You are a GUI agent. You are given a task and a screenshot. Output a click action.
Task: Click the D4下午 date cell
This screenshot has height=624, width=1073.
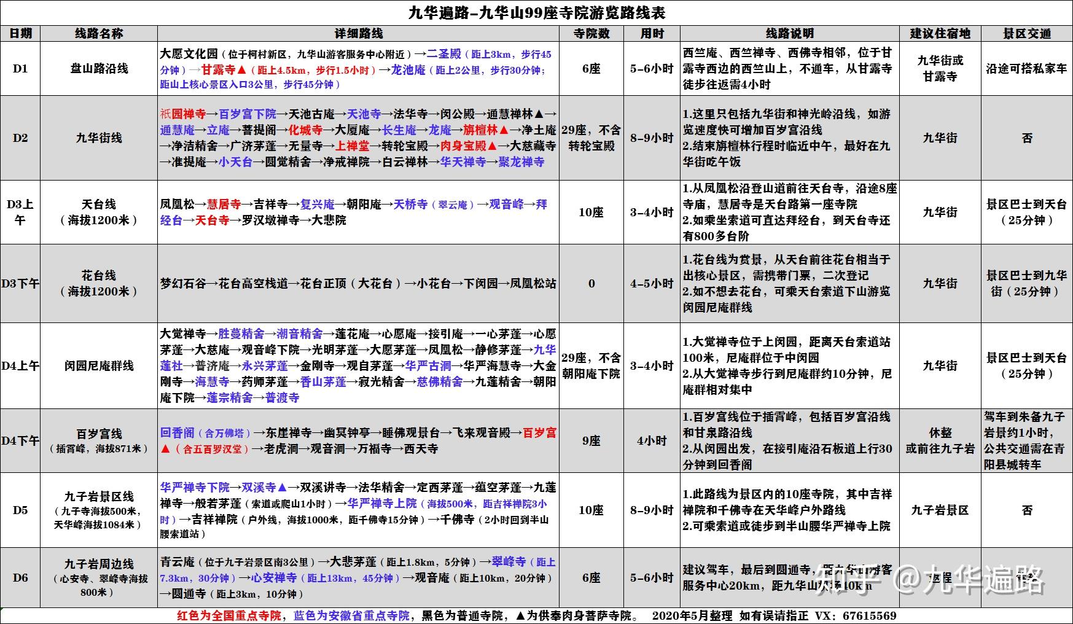pyautogui.click(x=20, y=440)
